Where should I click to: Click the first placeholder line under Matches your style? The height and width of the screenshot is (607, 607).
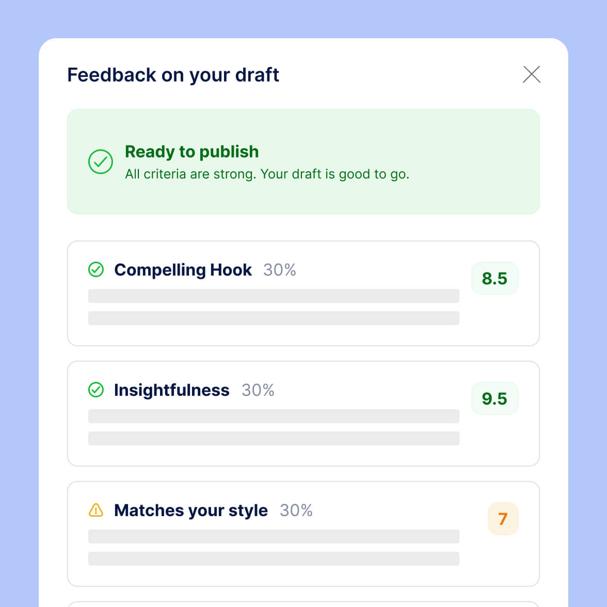274,536
